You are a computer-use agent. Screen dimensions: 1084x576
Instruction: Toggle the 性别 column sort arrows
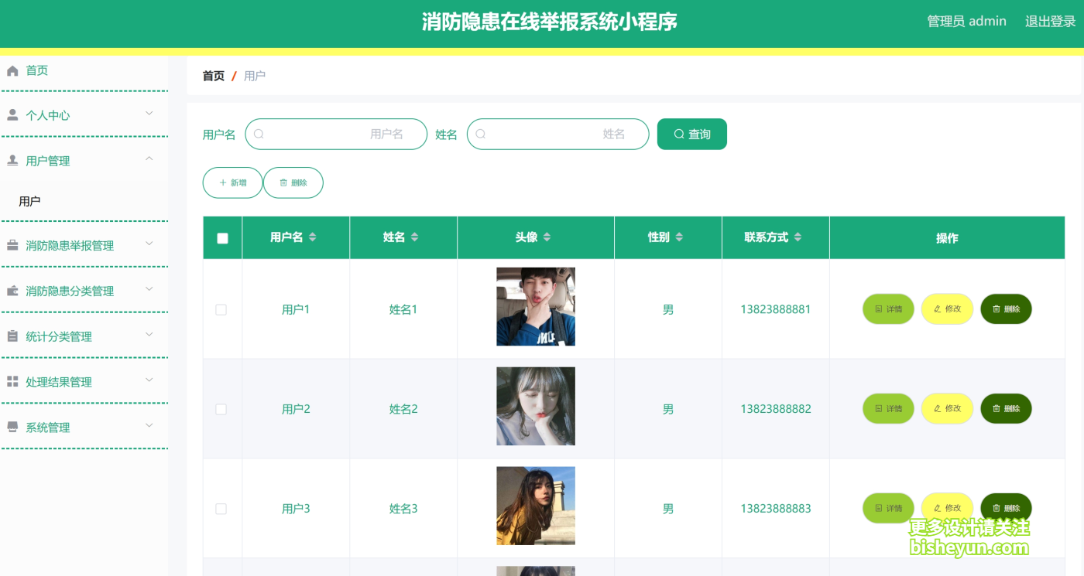tap(679, 237)
